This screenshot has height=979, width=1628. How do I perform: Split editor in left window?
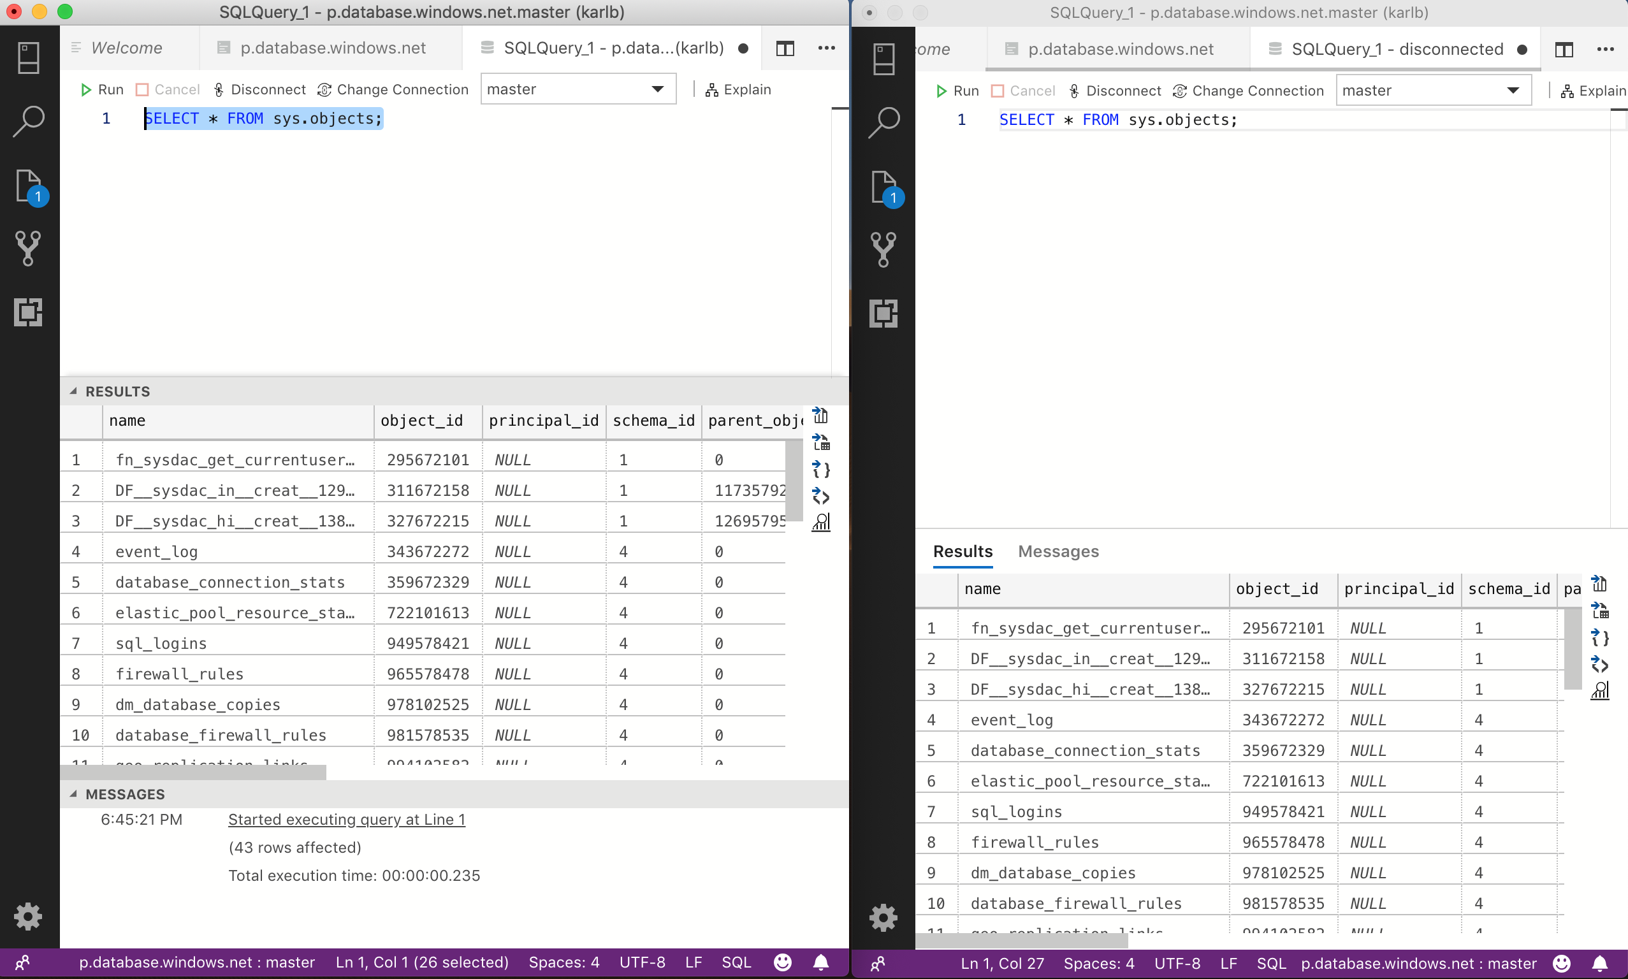[x=785, y=48]
